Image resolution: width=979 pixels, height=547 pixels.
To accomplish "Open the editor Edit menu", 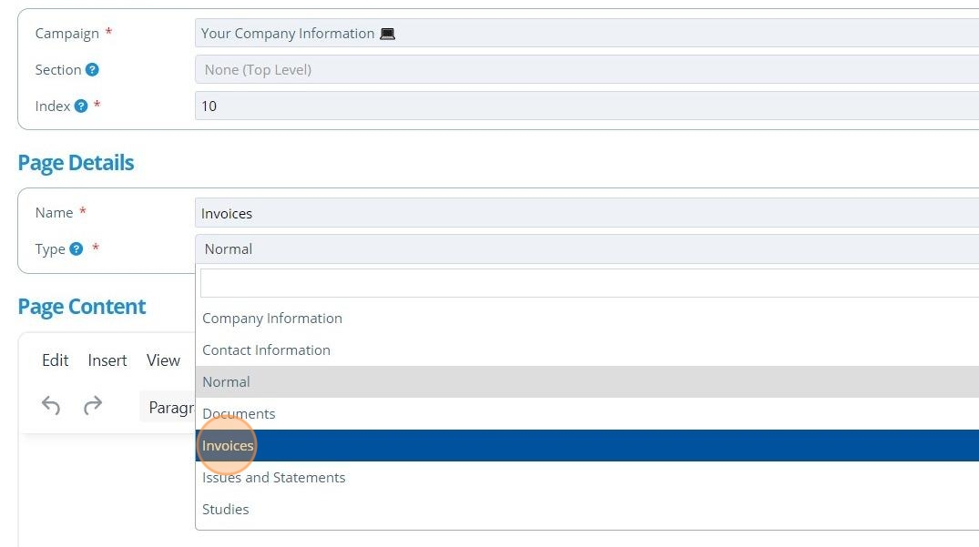I will click(x=55, y=360).
